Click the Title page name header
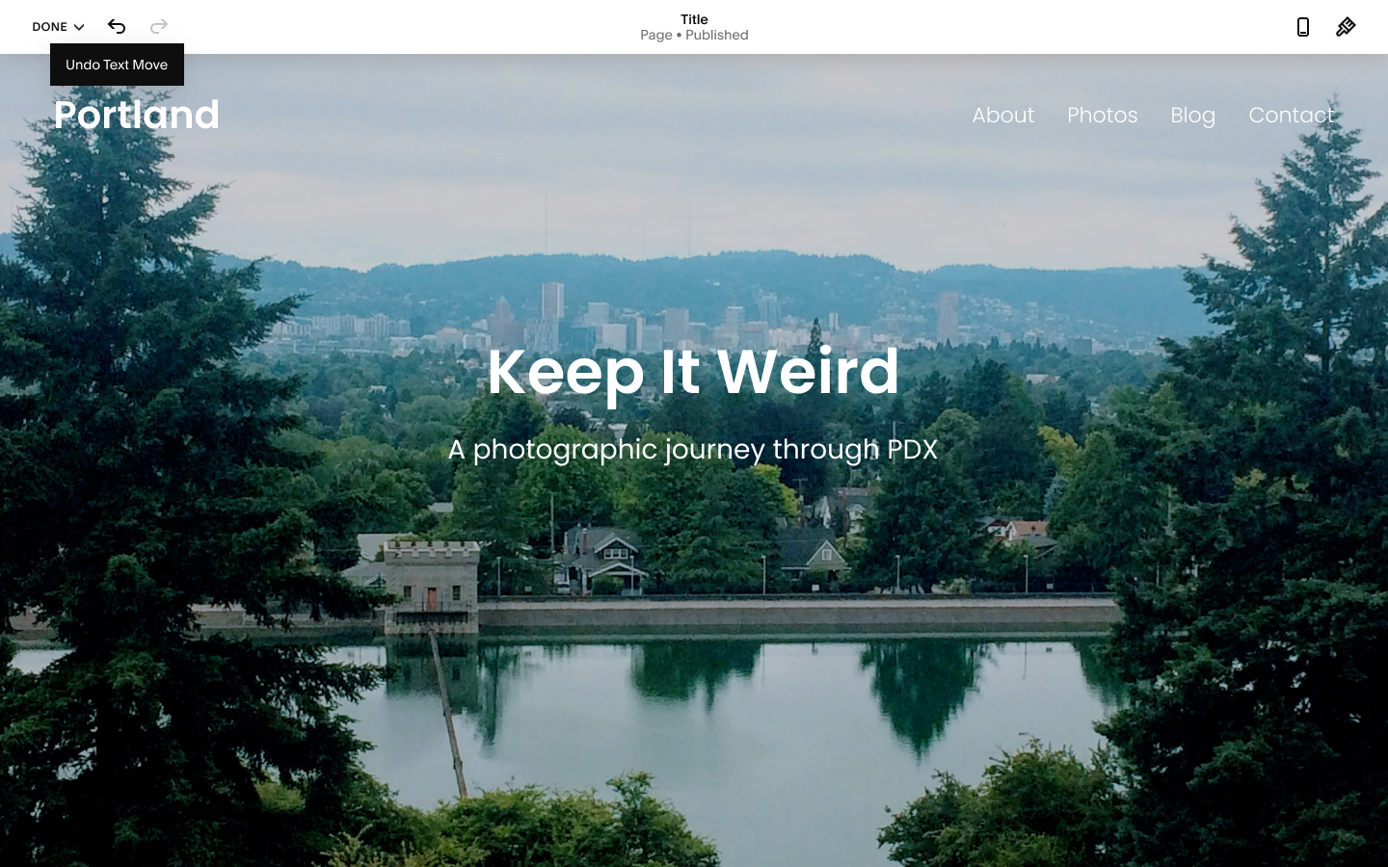Image resolution: width=1388 pixels, height=867 pixels. pos(694,19)
